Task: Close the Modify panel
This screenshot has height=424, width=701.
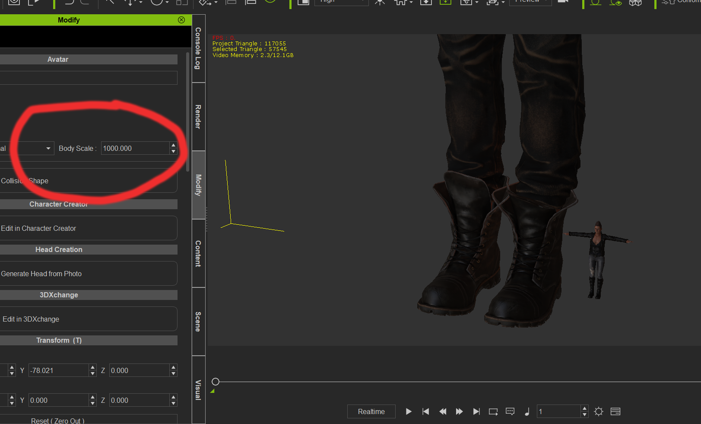Action: [181, 20]
